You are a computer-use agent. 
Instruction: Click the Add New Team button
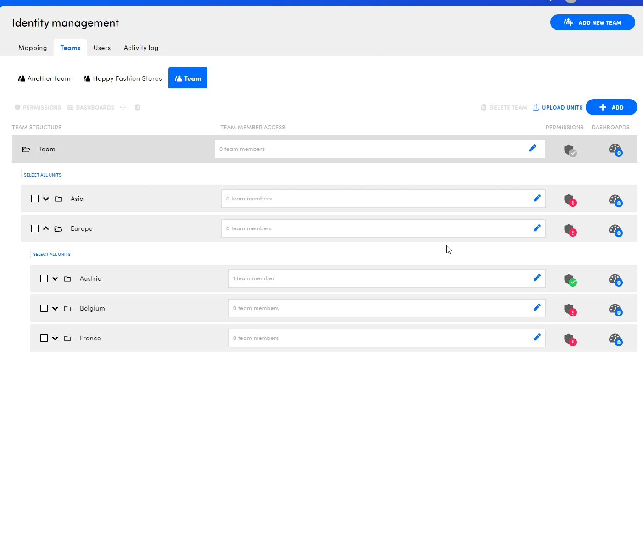click(x=592, y=22)
